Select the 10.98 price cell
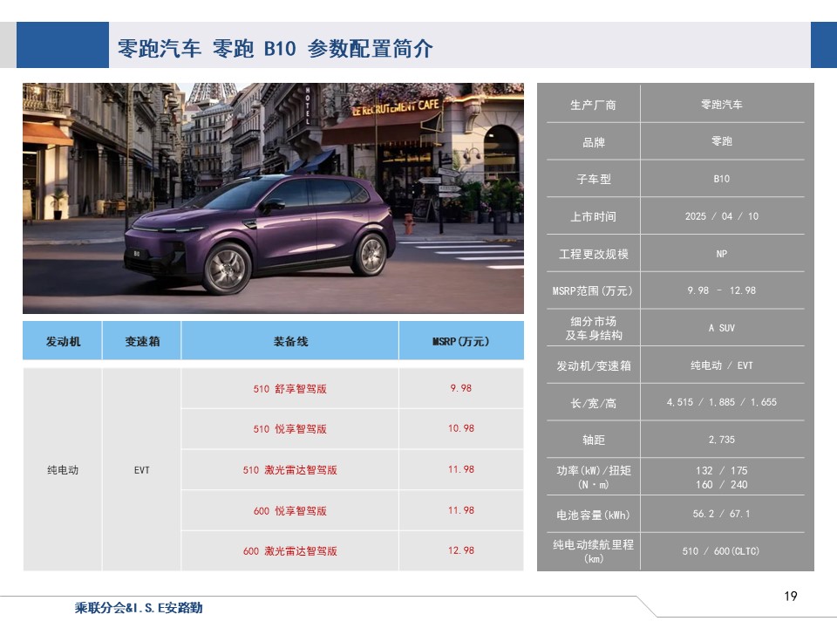The image size is (837, 628). (x=461, y=428)
